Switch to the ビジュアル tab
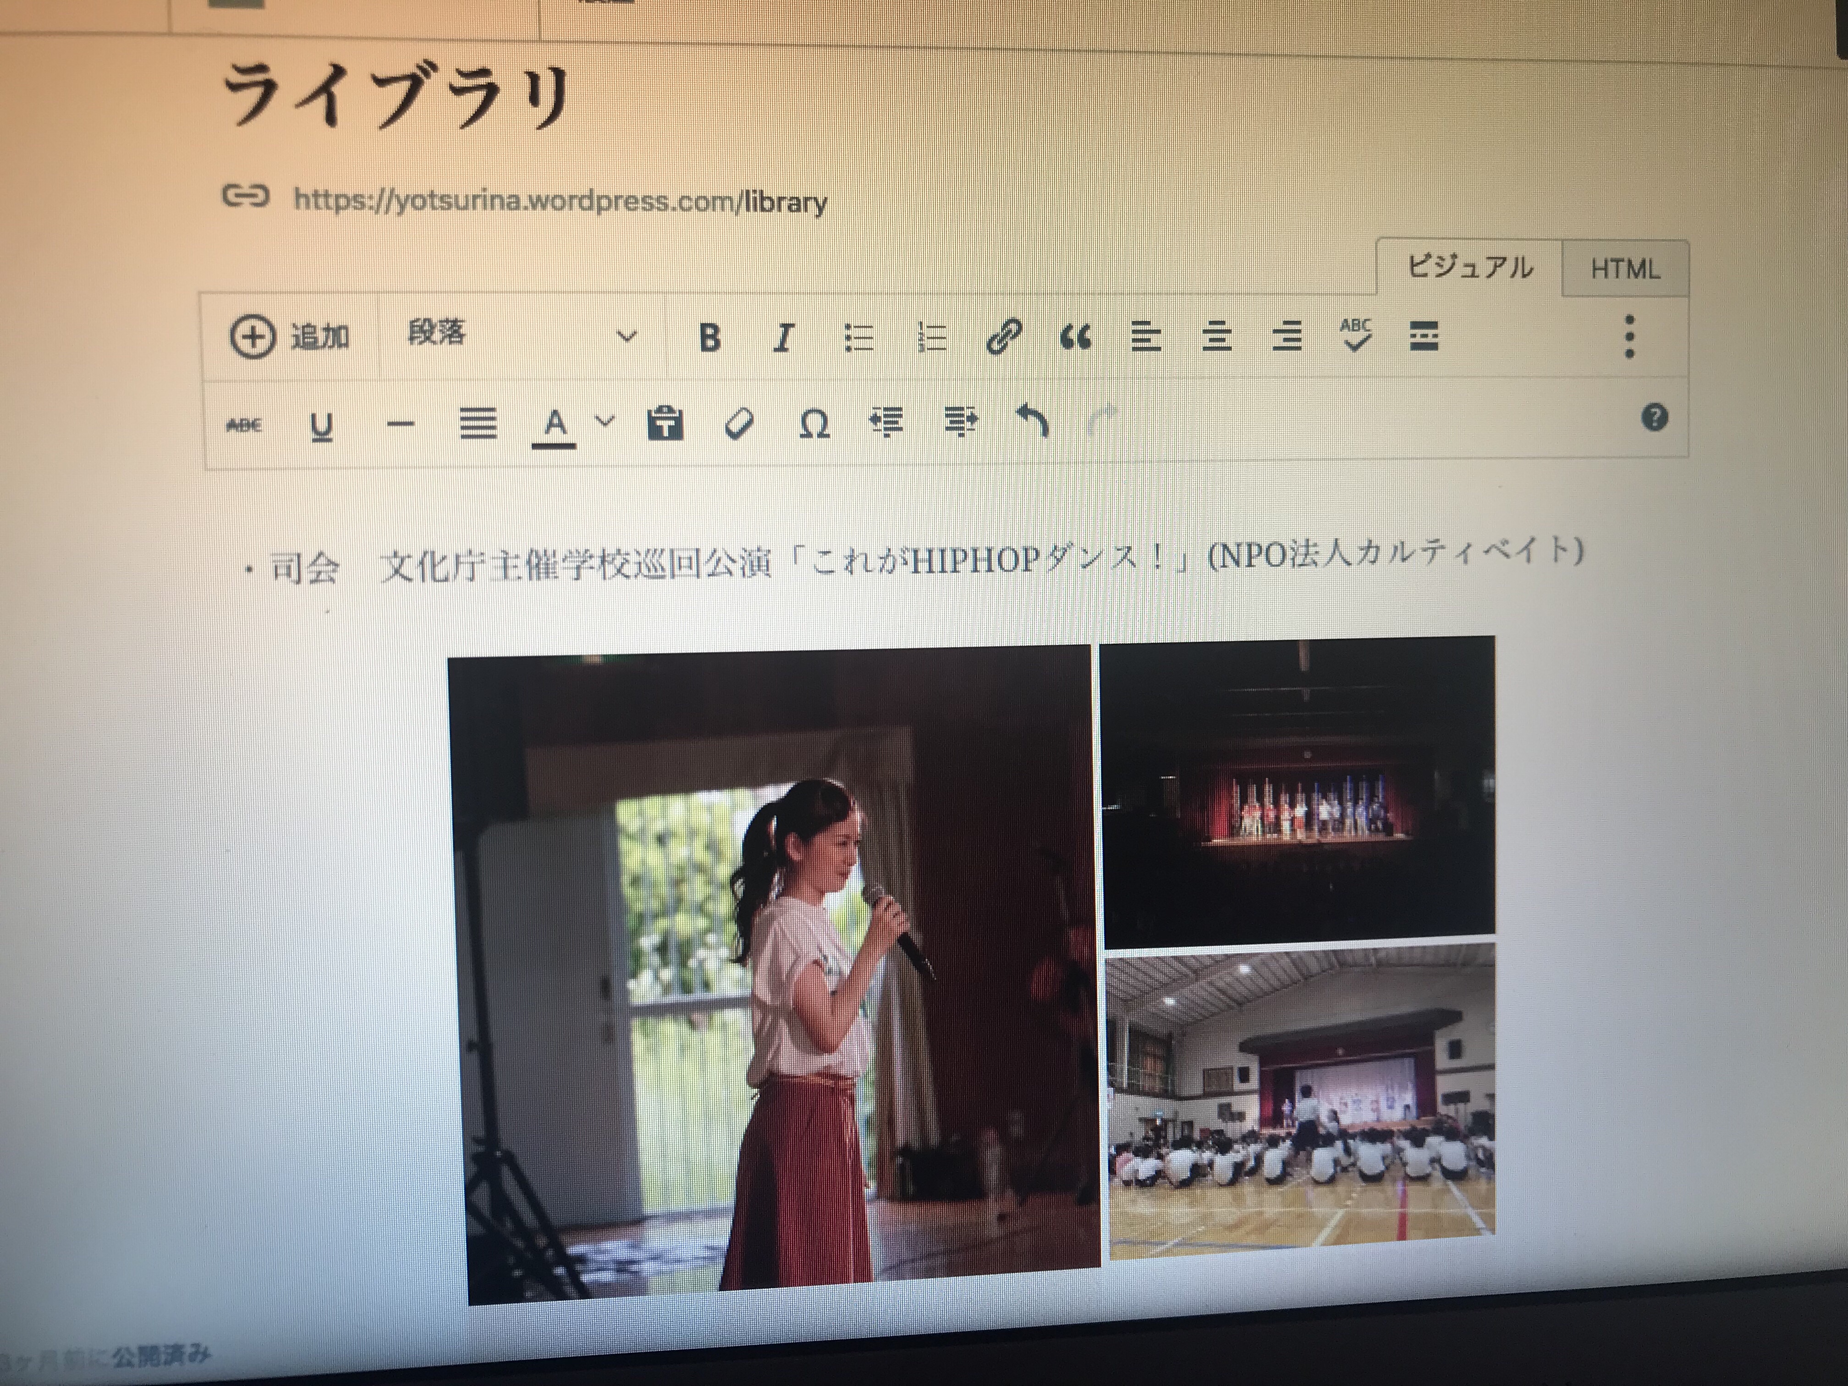1848x1386 pixels. (x=1469, y=267)
